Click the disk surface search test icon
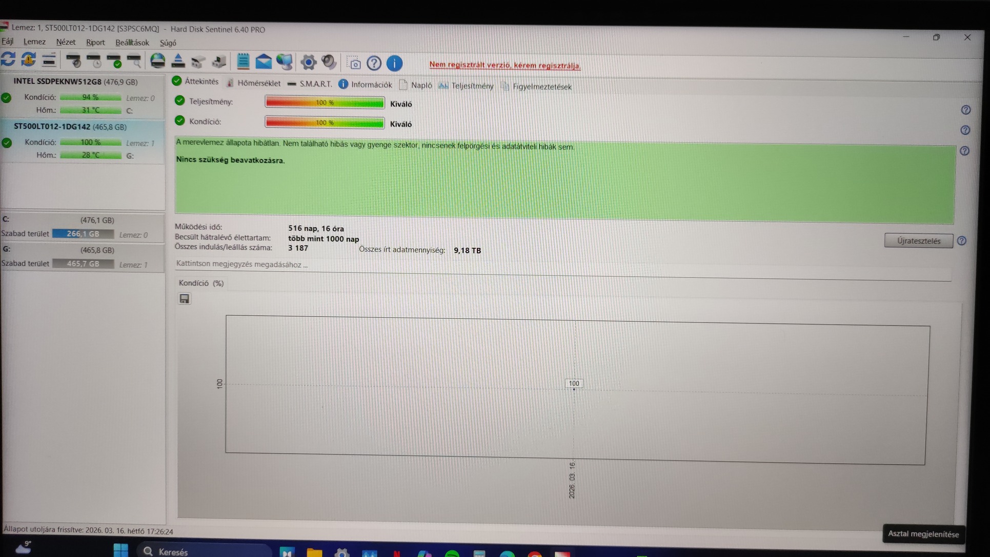Screen dimensions: 990x557 (134, 62)
